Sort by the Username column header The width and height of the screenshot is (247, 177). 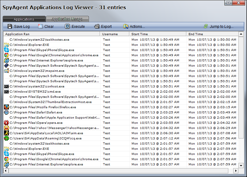pos(114,34)
